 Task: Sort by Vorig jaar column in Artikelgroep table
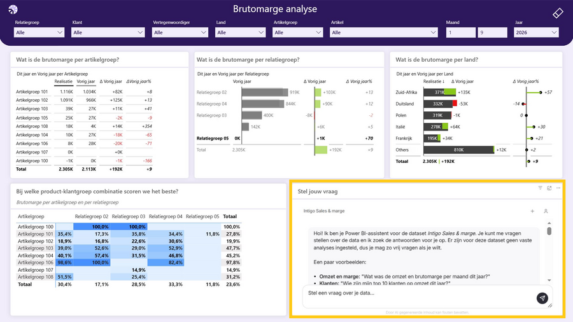[x=86, y=81]
